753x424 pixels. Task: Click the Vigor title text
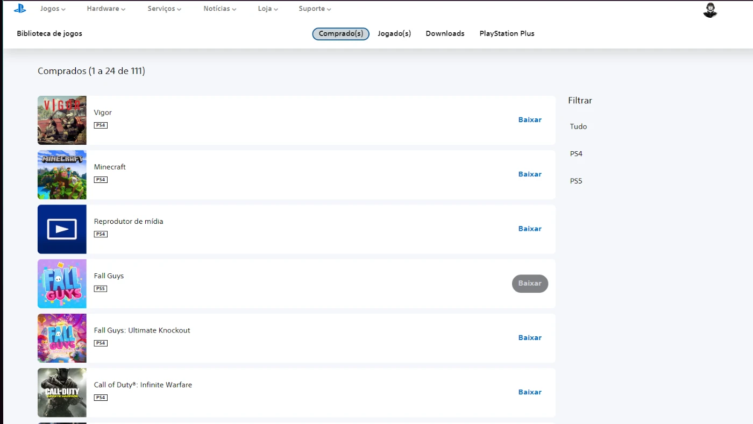click(103, 112)
